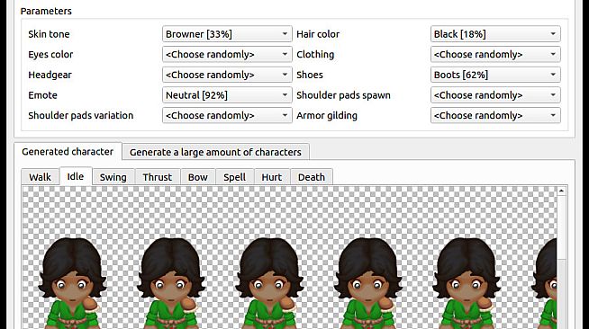Screen dimensions: 589x329
Task: View the Bow animation tab
Action: coord(198,177)
